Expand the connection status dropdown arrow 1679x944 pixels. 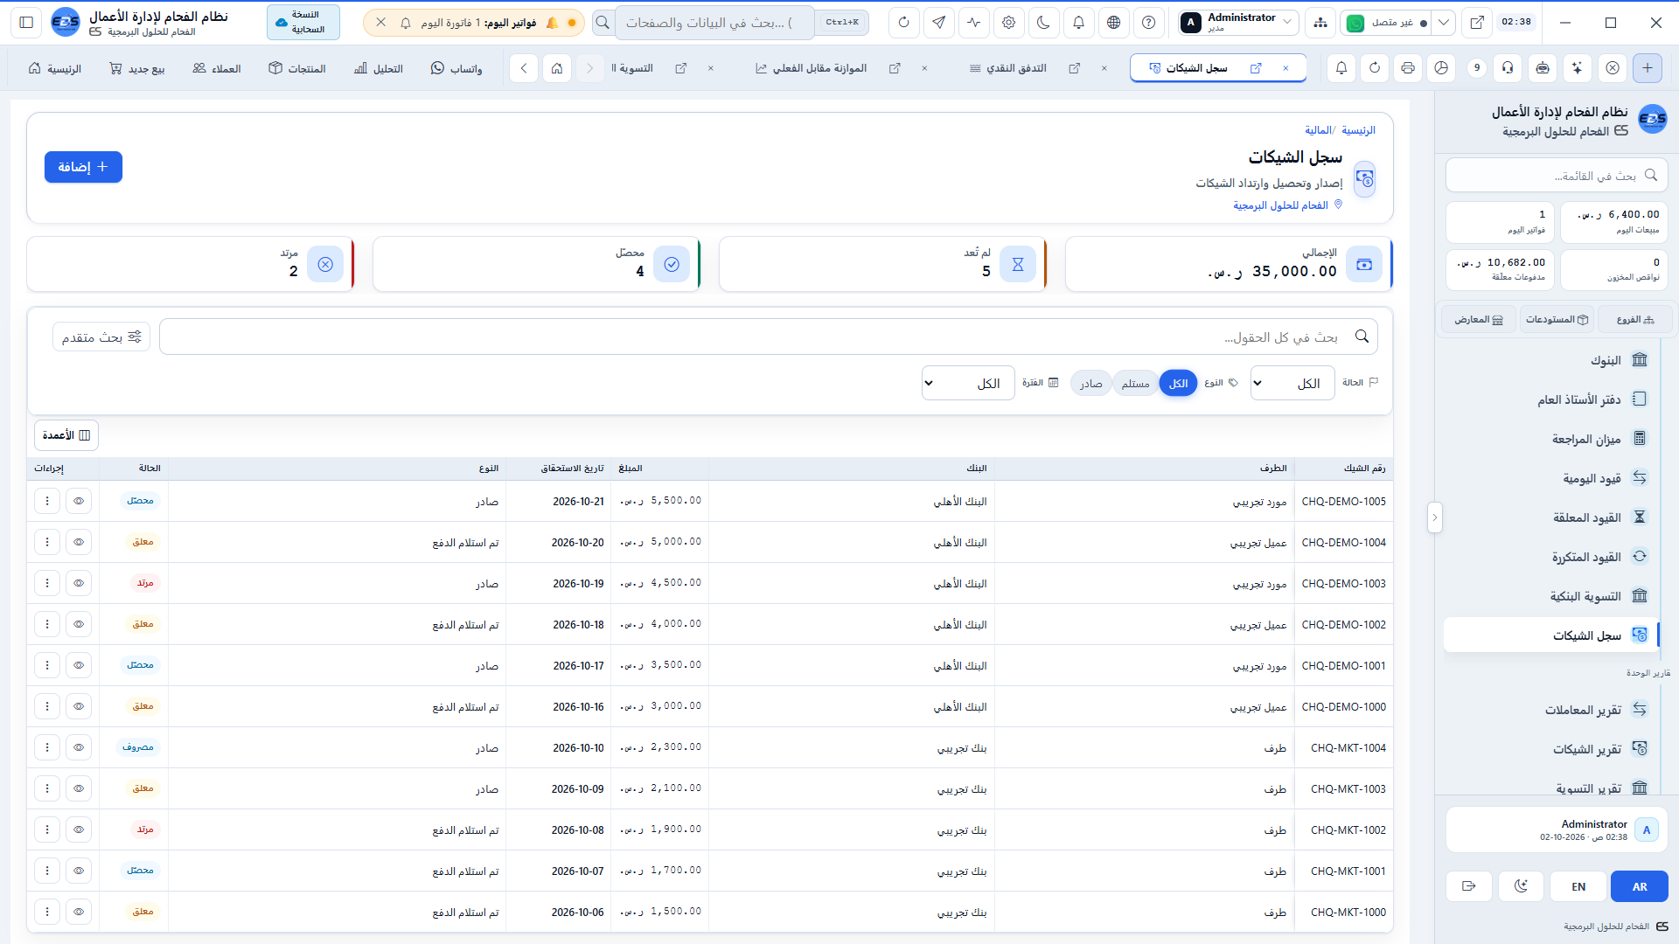pos(1444,23)
